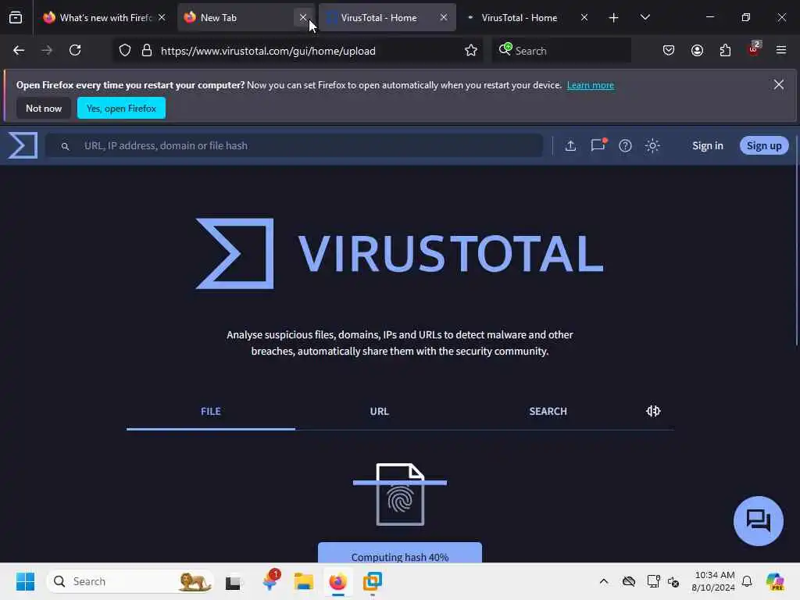
Task: Open File Explorer from the taskbar
Action: click(304, 581)
